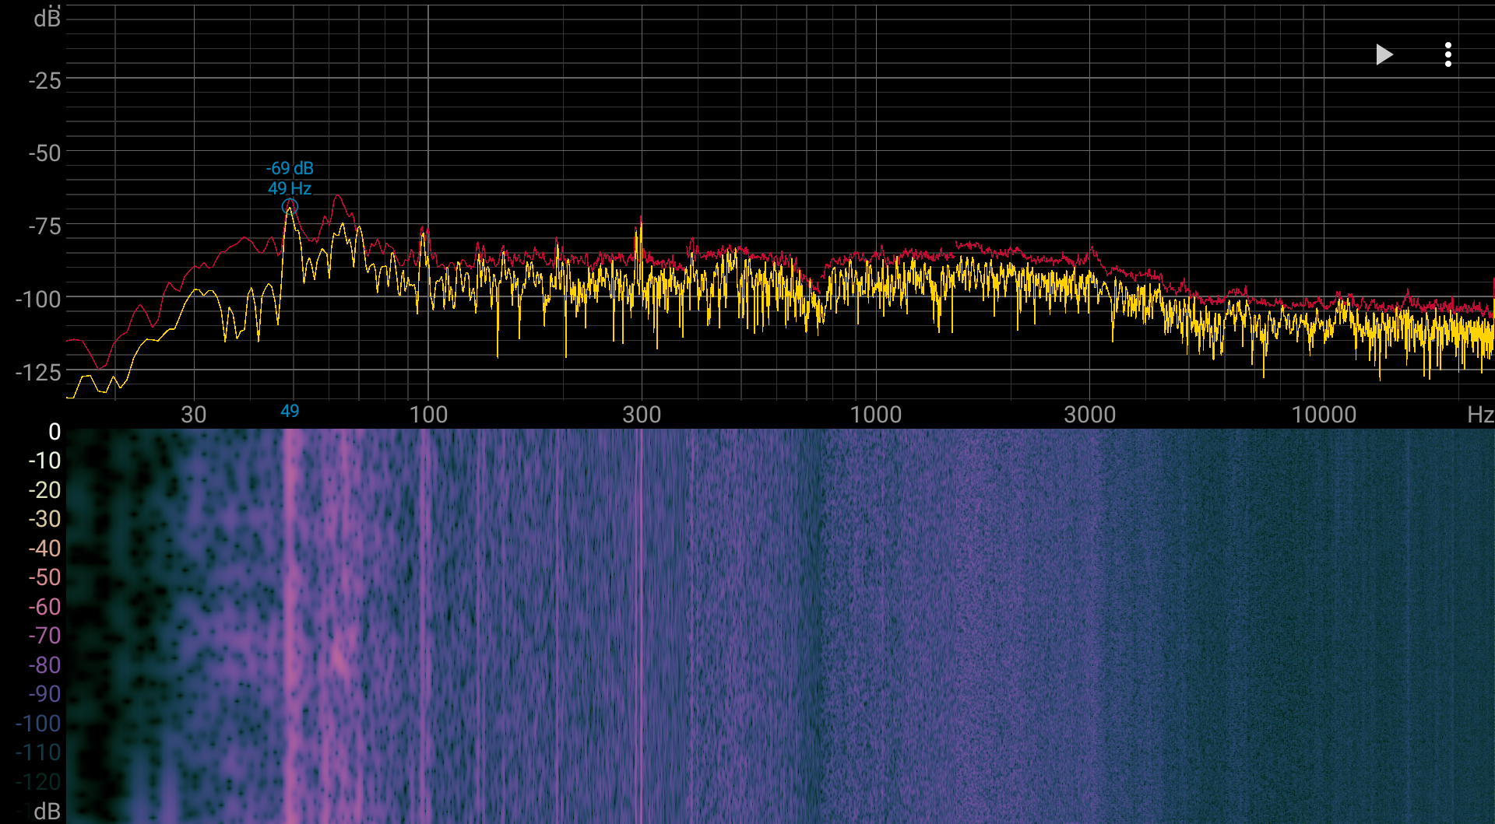1495x824 pixels.
Task: Click the -30 spectrogram scale label
Action: tap(44, 519)
